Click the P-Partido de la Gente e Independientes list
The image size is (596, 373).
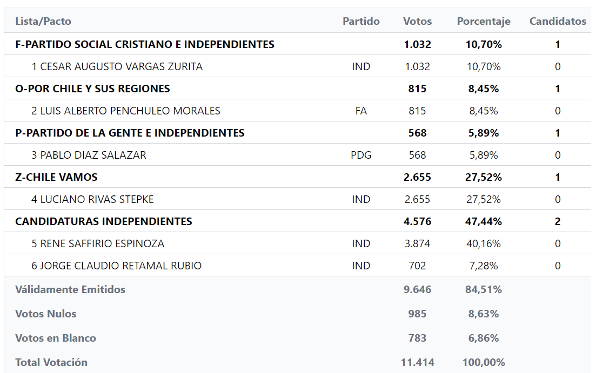(130, 133)
